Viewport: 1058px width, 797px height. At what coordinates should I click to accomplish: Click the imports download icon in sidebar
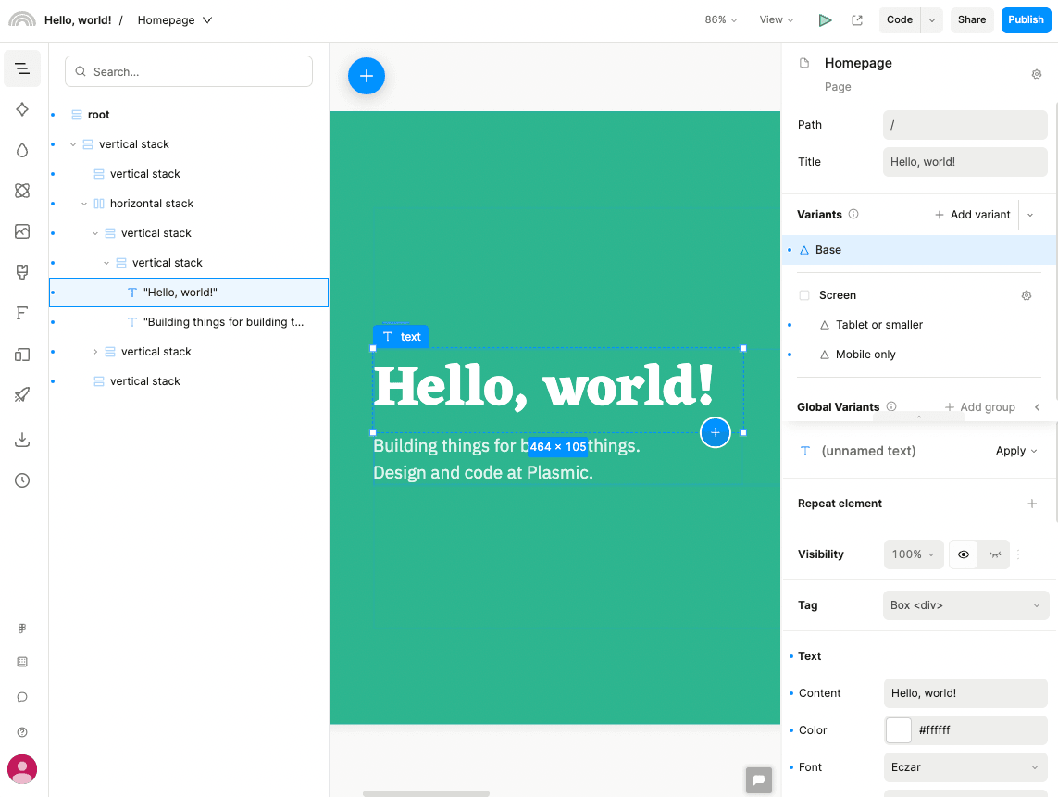(22, 439)
